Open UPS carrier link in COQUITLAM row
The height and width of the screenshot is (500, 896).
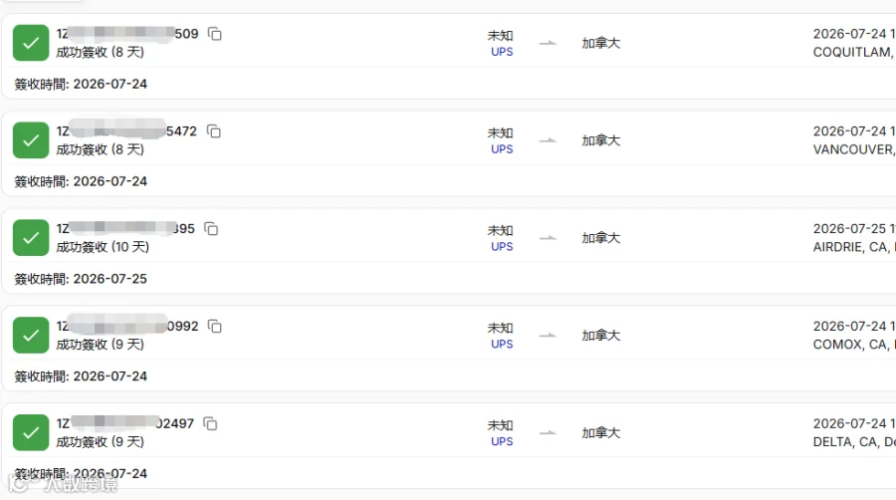click(502, 52)
